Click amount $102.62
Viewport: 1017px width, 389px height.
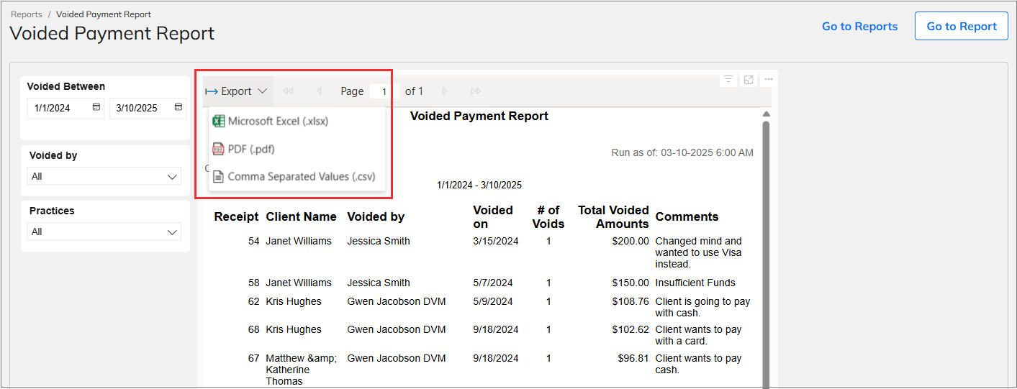click(630, 329)
